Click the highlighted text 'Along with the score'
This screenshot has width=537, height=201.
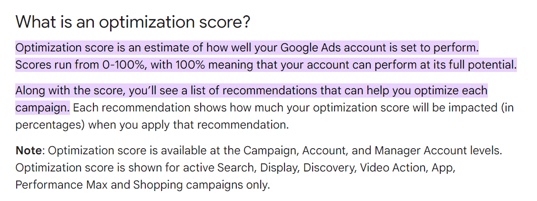[66, 91]
